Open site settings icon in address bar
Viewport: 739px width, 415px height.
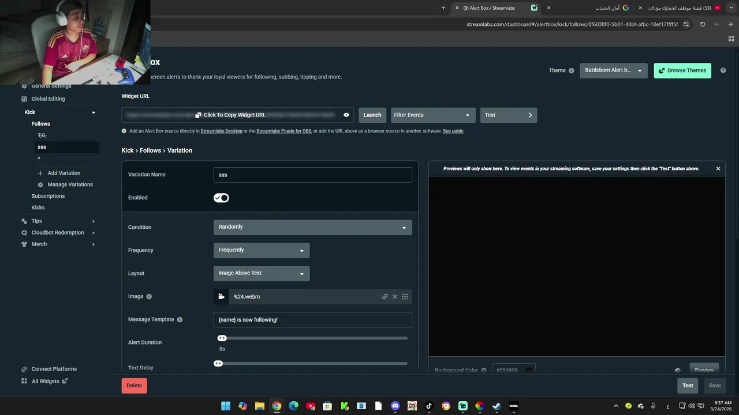pos(686,24)
